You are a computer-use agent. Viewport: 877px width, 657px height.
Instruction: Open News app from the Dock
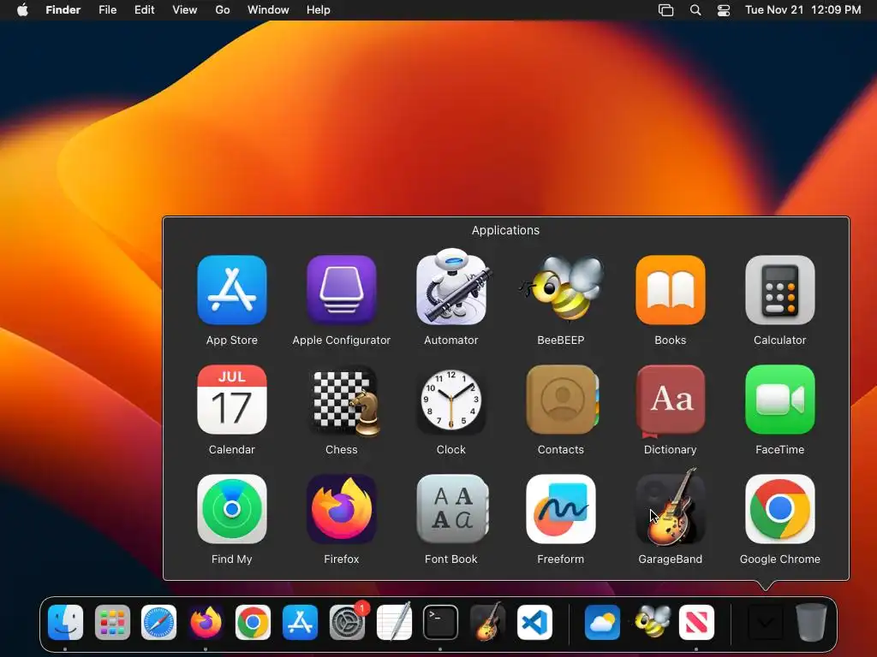696,622
